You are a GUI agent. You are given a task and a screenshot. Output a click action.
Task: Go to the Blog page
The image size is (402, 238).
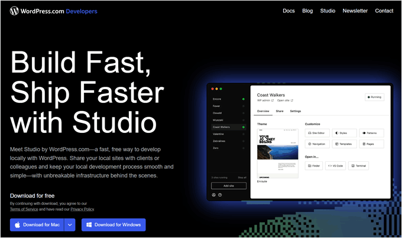tap(307, 11)
